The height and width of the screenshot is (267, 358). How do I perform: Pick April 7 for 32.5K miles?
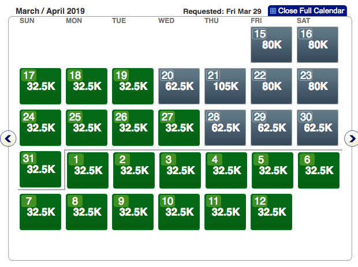(x=40, y=212)
